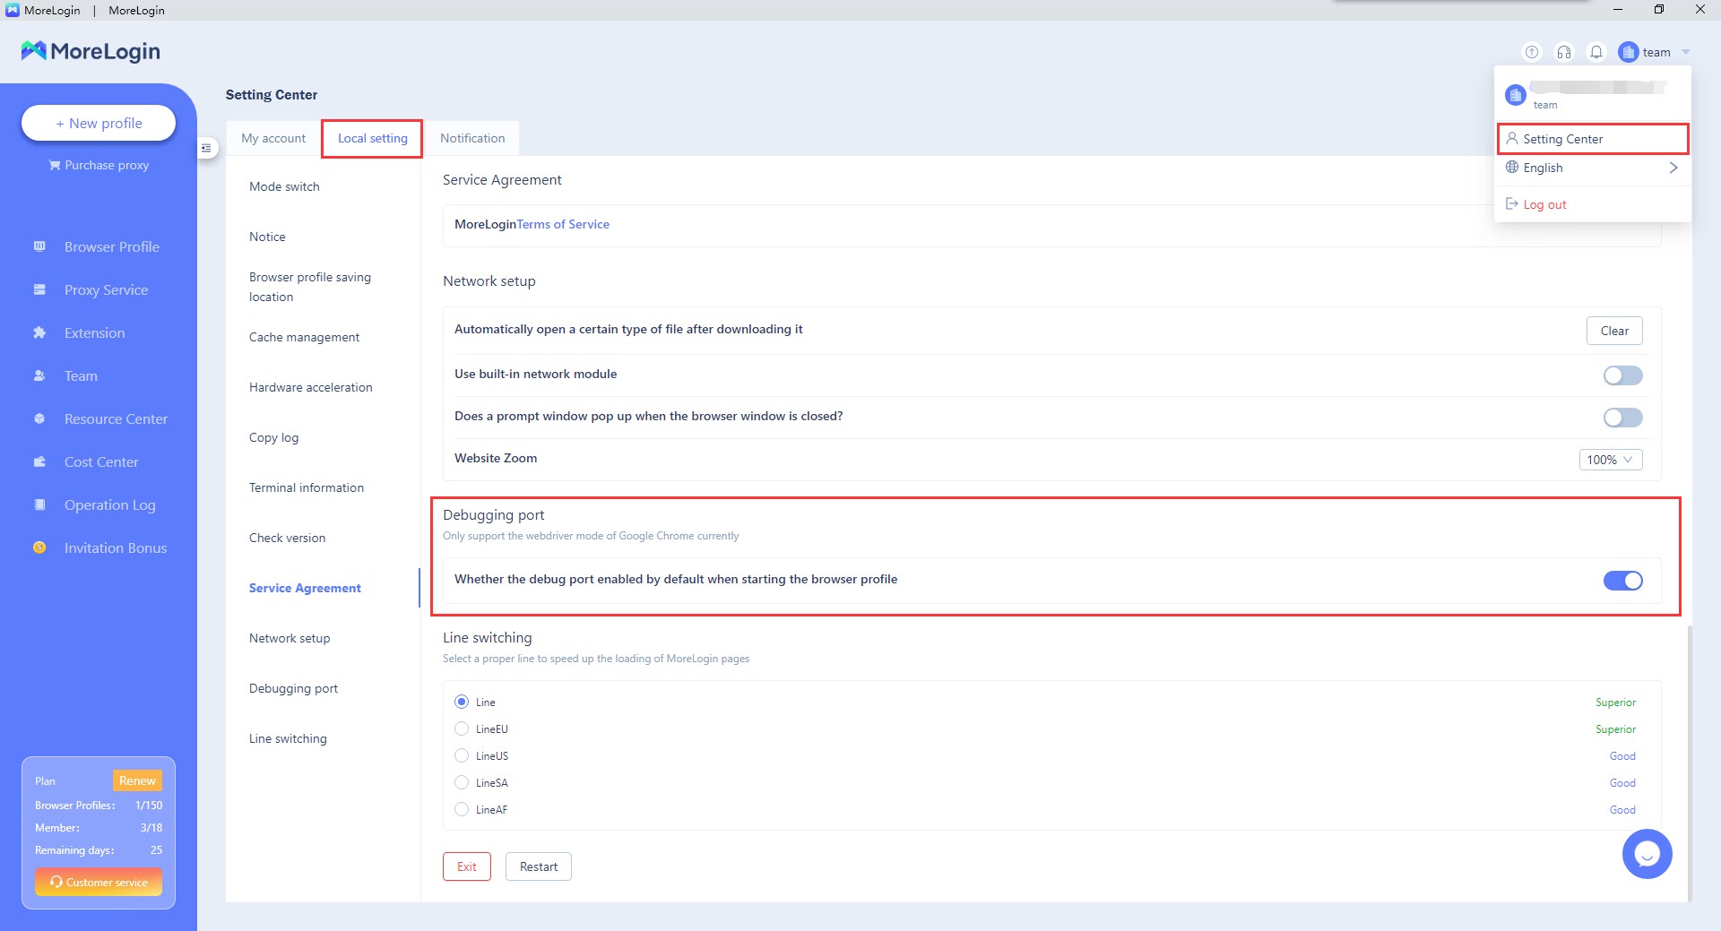Image resolution: width=1721 pixels, height=931 pixels.
Task: Toggle browser close prompt window switch
Action: (x=1623, y=418)
